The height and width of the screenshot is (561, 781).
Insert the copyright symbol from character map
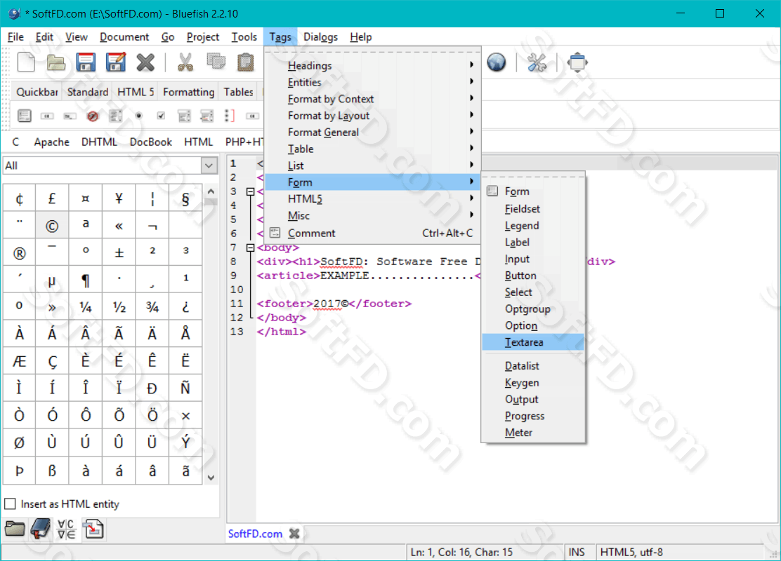coord(52,226)
